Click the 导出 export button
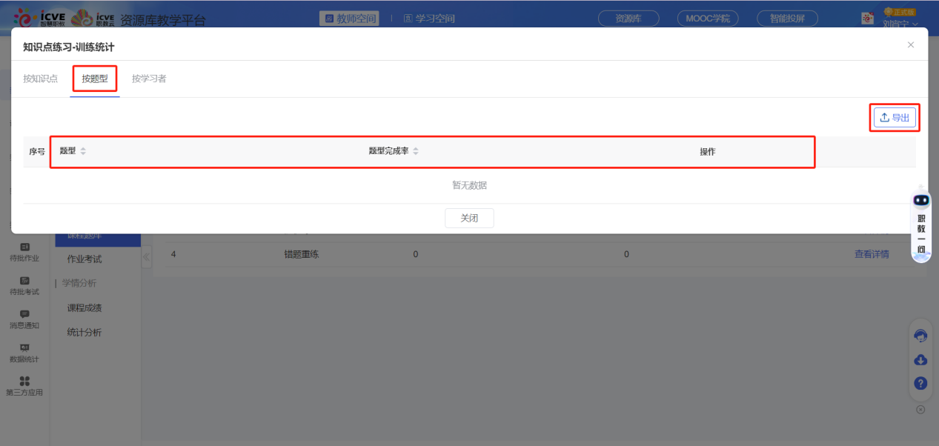Viewport: 939px width, 446px height. (x=895, y=118)
